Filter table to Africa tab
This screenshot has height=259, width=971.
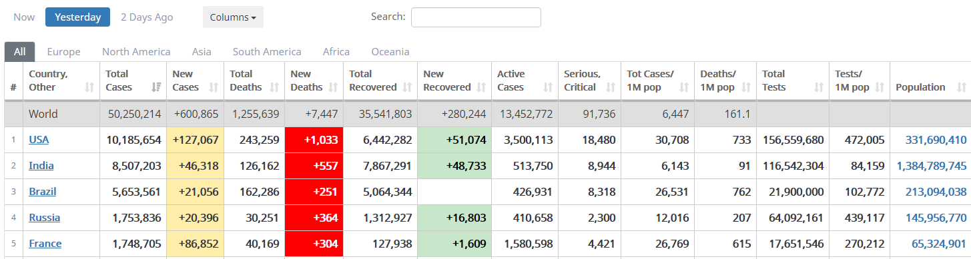[336, 51]
